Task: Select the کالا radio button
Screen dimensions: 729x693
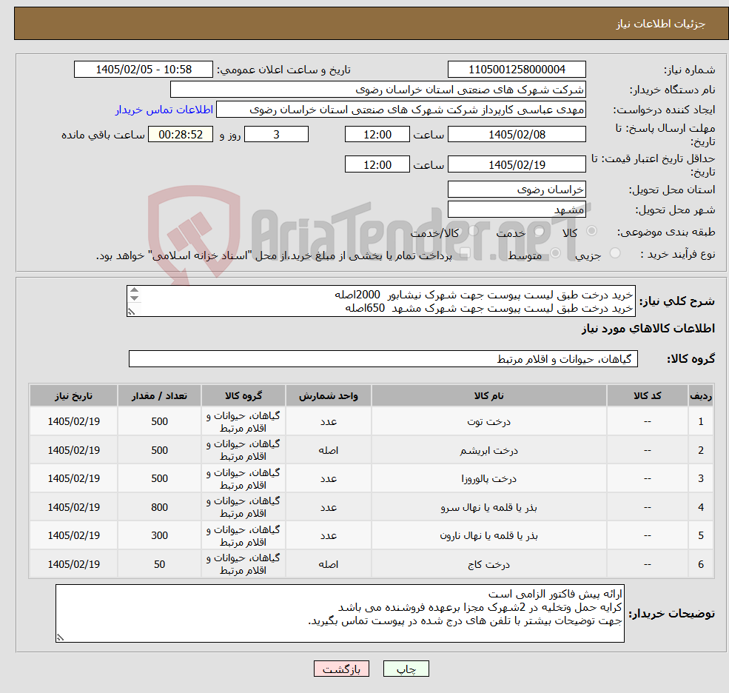Action: [592, 231]
